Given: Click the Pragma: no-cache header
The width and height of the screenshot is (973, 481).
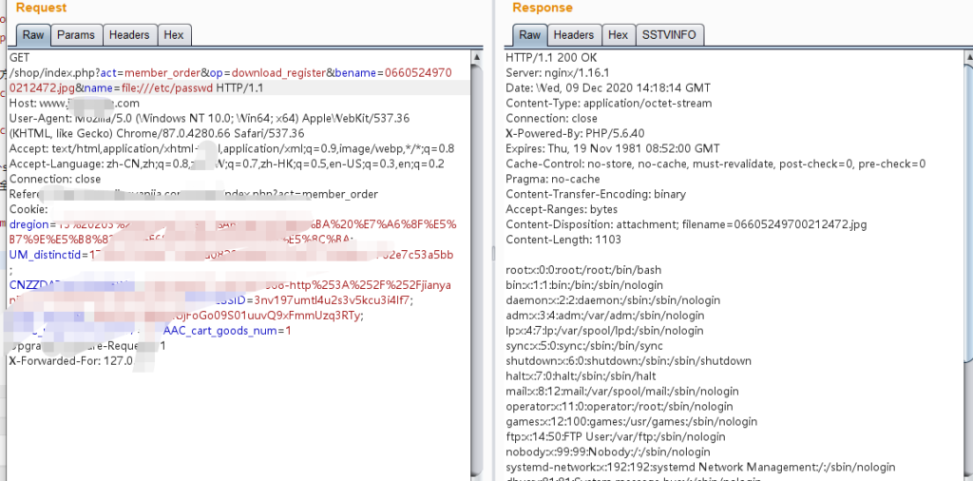Looking at the screenshot, I should click(x=553, y=179).
